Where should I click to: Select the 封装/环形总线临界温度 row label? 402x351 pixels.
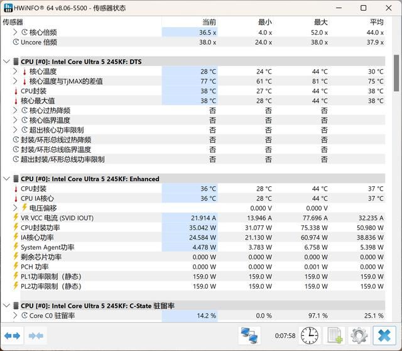[56, 150]
